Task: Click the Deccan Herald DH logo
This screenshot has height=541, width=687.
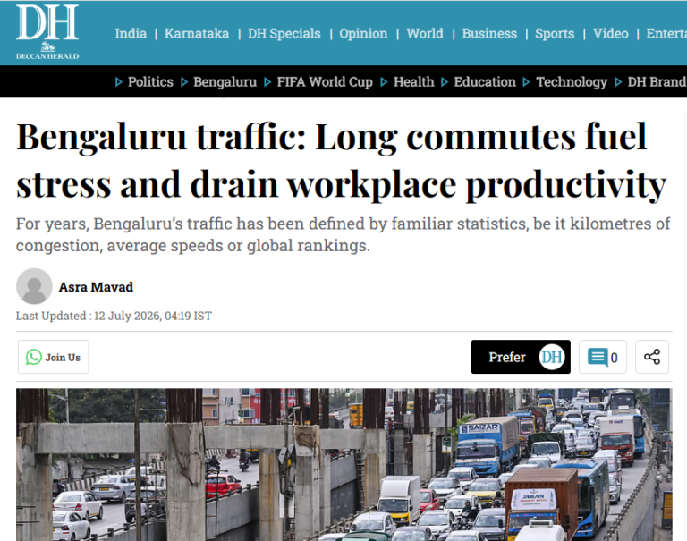Action: 47,31
